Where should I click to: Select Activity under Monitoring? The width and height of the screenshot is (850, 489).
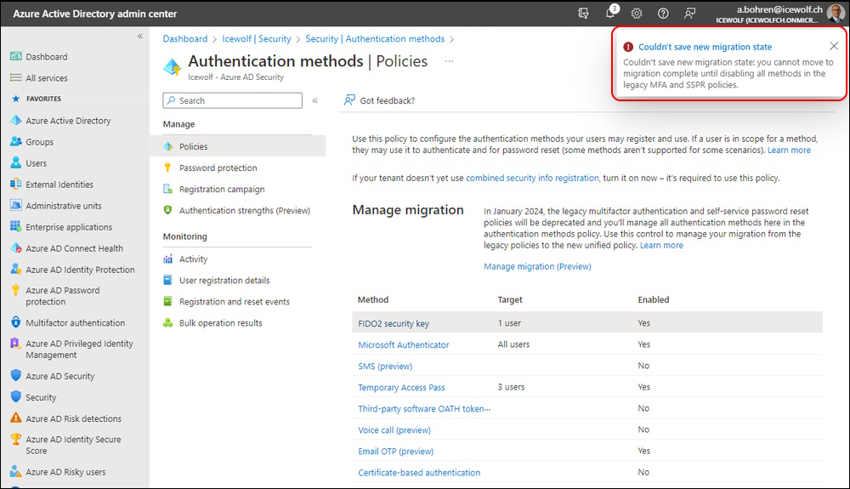193,259
